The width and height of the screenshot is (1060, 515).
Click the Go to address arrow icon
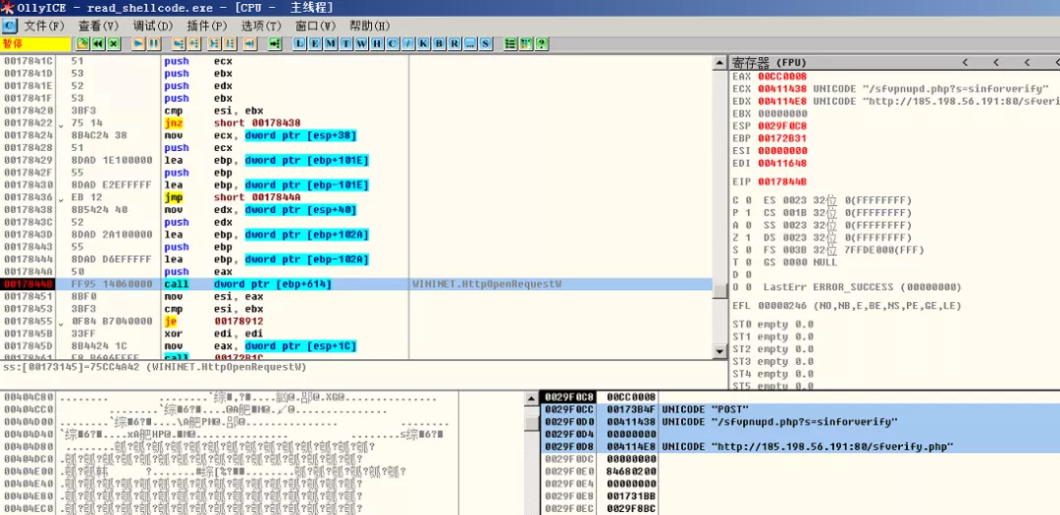274,44
